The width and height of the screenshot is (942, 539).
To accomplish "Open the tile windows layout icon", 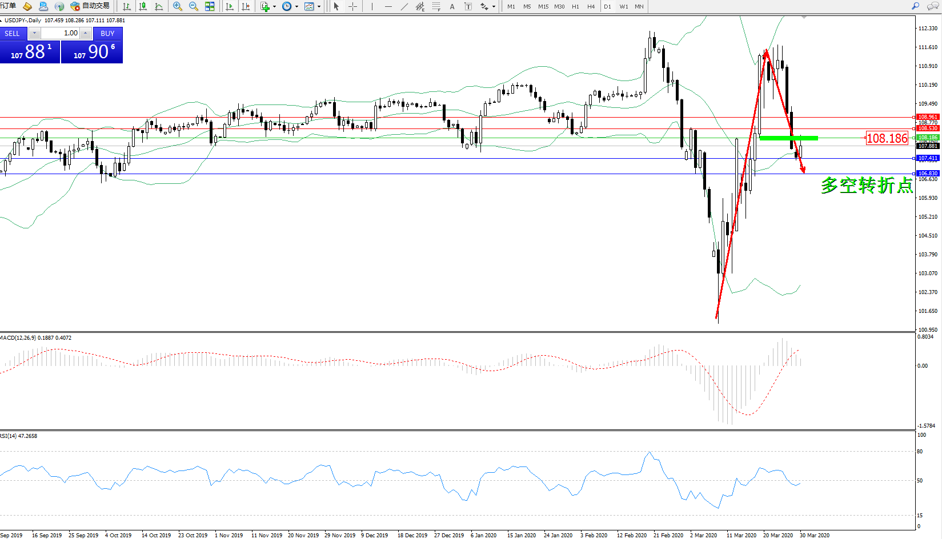I will [210, 6].
